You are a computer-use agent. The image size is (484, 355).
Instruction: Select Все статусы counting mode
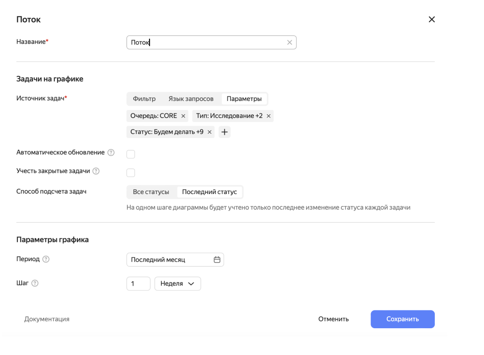pyautogui.click(x=152, y=192)
